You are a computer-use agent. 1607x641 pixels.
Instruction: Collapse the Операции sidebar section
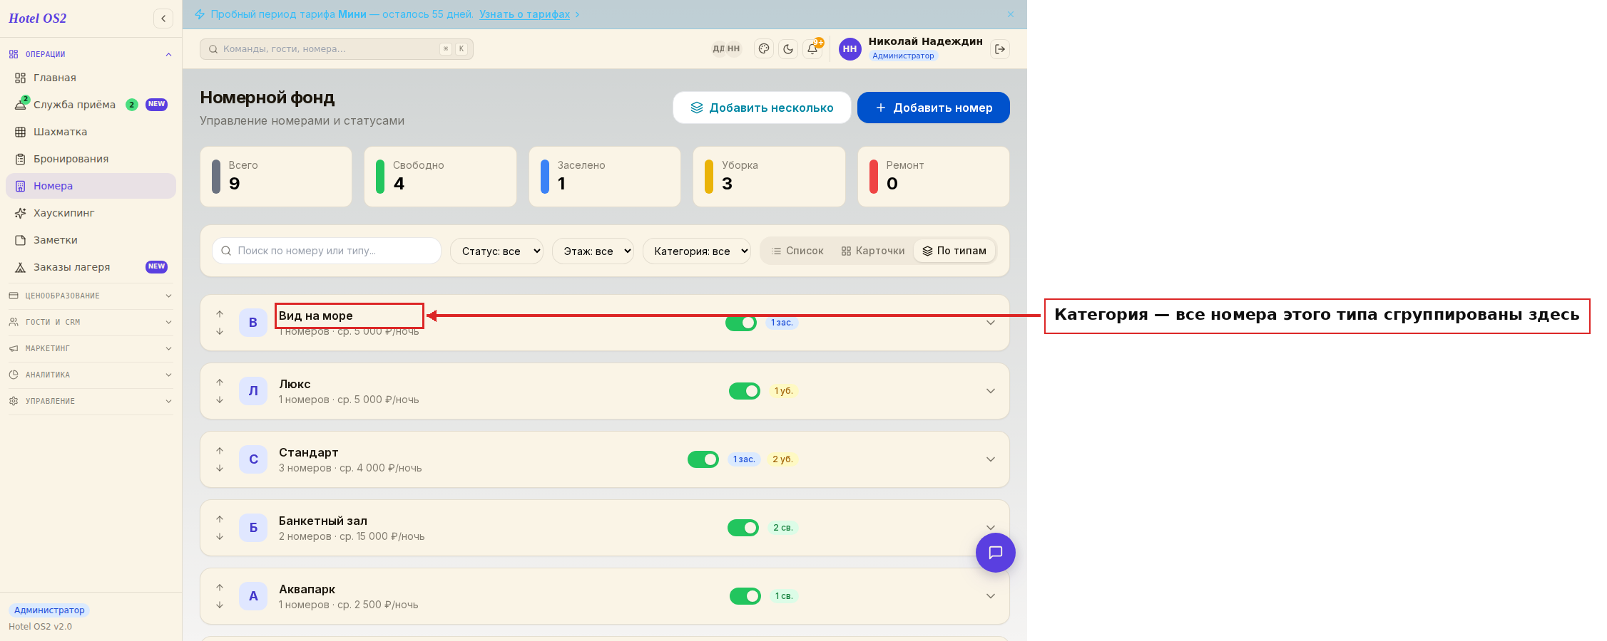point(91,54)
